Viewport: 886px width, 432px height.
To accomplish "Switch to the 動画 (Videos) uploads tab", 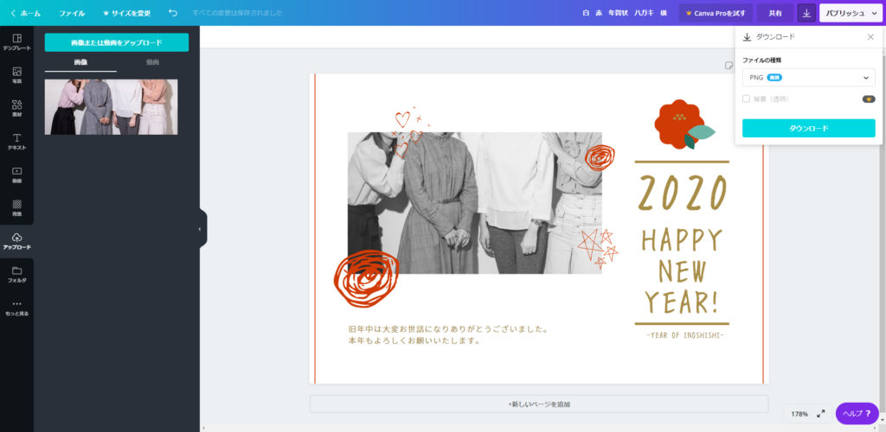I will pos(152,62).
